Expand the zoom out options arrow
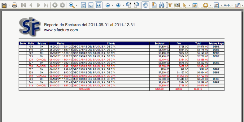The width and height of the screenshot is (244, 122). [x=112, y=5]
